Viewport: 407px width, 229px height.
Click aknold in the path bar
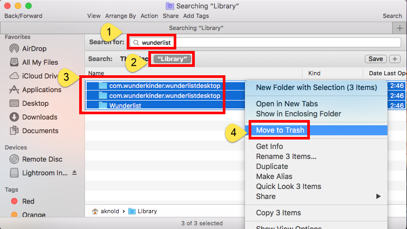(110, 211)
